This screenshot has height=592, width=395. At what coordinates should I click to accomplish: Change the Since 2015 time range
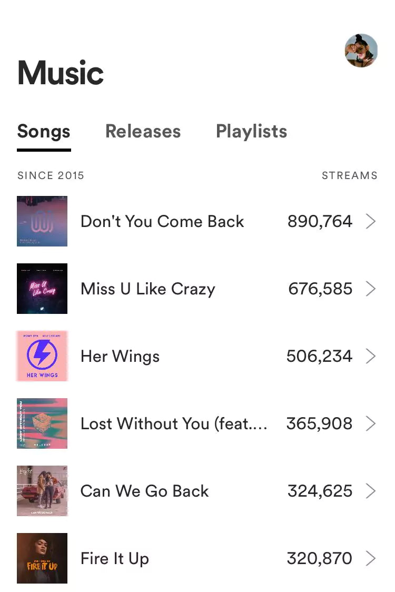(51, 175)
